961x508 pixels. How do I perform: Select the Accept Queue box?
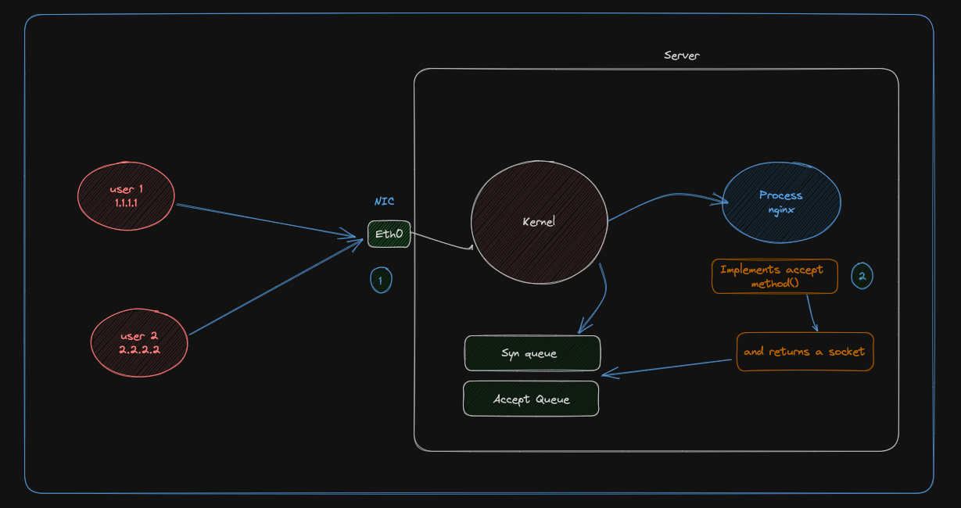tap(531, 399)
